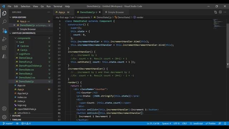Viewport: 229px width, 129px height.
Task: Open the Search view in activity bar
Action: 4,22
